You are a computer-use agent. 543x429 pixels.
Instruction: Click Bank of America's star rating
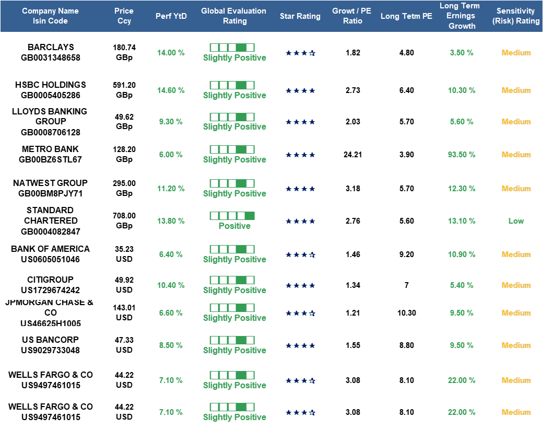[300, 254]
